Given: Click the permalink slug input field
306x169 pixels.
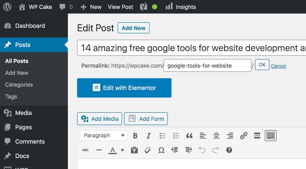Looking at the screenshot, I should (x=208, y=66).
